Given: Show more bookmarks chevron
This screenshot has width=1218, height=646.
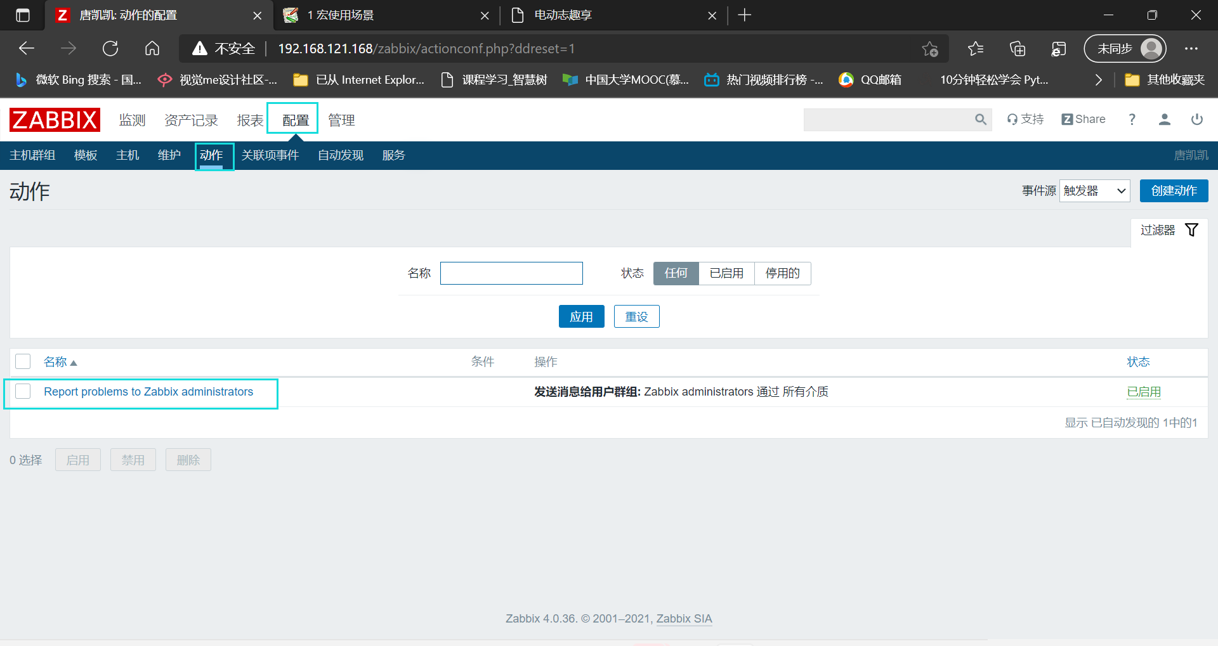Looking at the screenshot, I should pos(1099,80).
